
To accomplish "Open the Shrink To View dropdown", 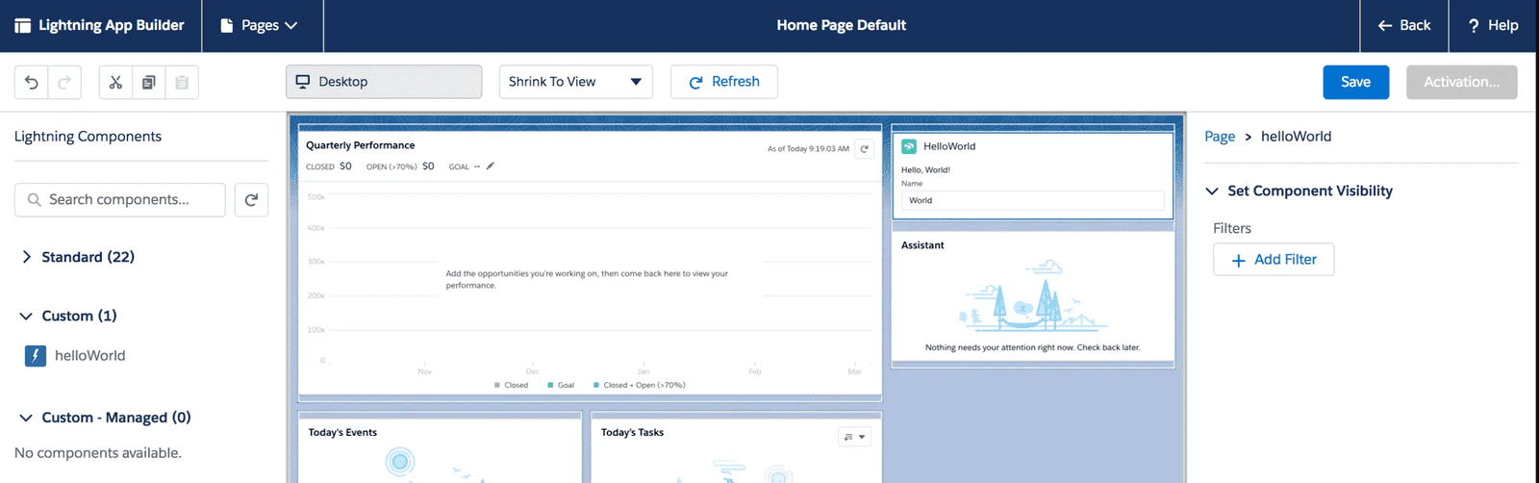I will [x=576, y=82].
